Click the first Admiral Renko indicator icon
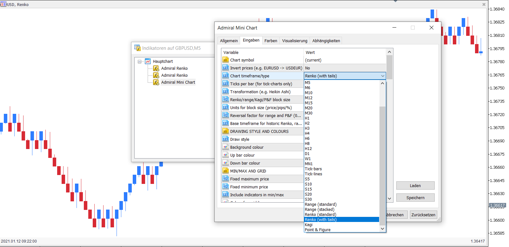509x247 pixels. click(x=156, y=68)
